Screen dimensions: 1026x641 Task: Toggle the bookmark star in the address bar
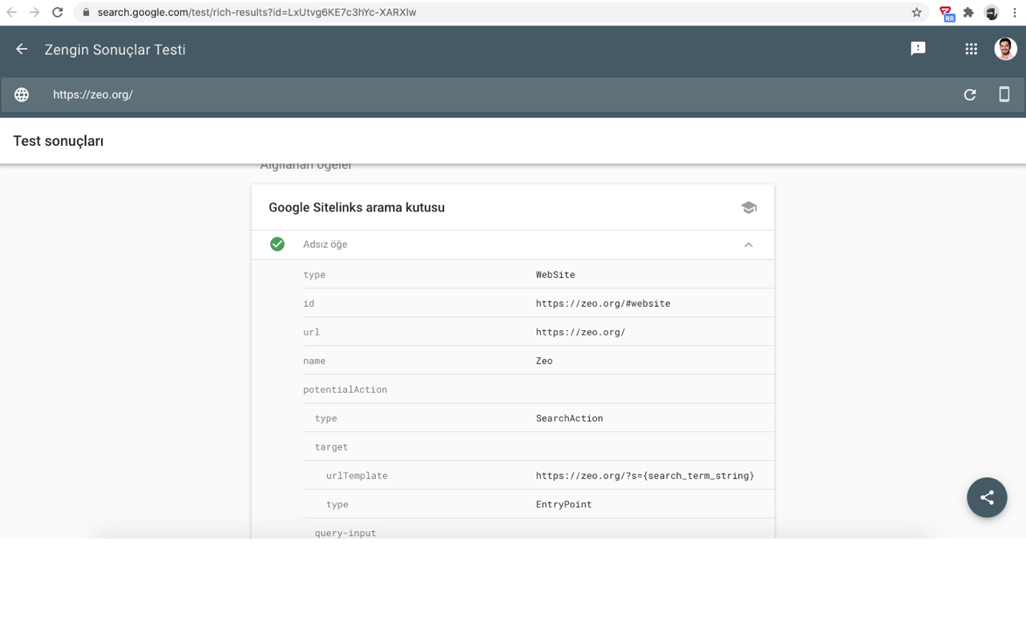coord(915,12)
